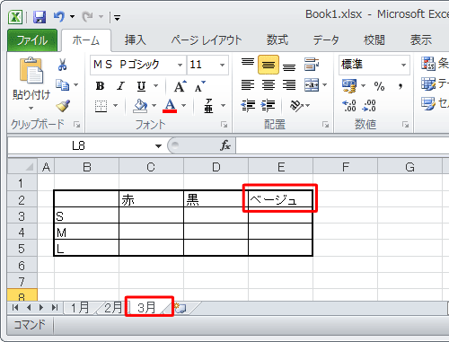The height and width of the screenshot is (342, 449).
Task: Switch to the 挿入 ribbon tab
Action: click(135, 40)
